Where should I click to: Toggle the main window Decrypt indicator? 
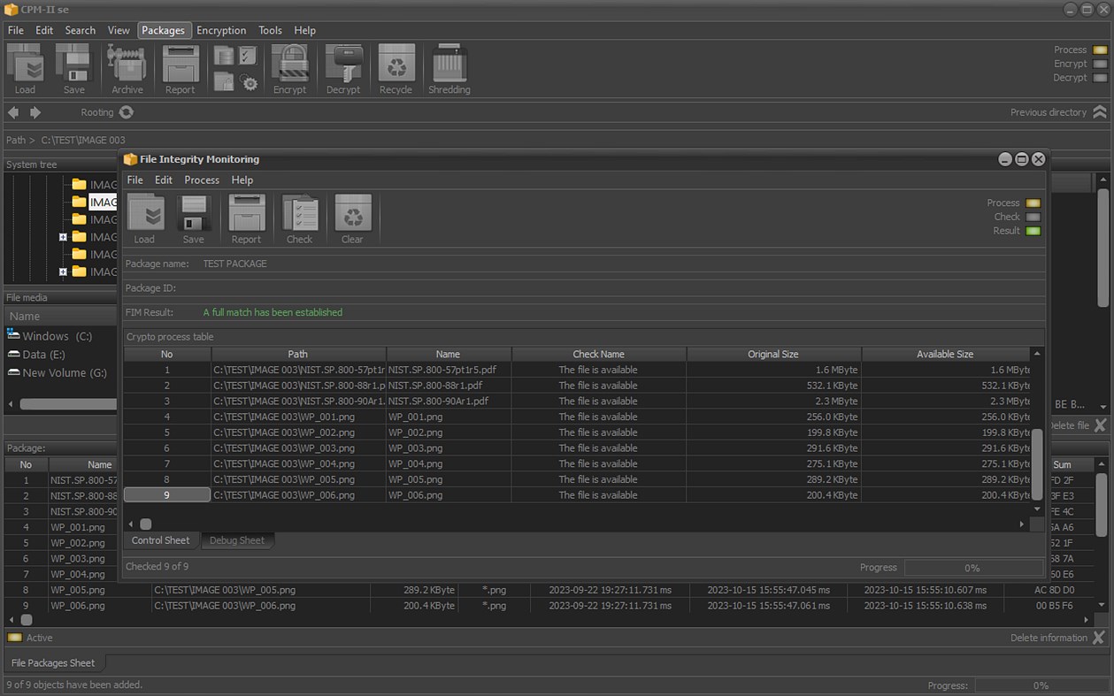1100,78
